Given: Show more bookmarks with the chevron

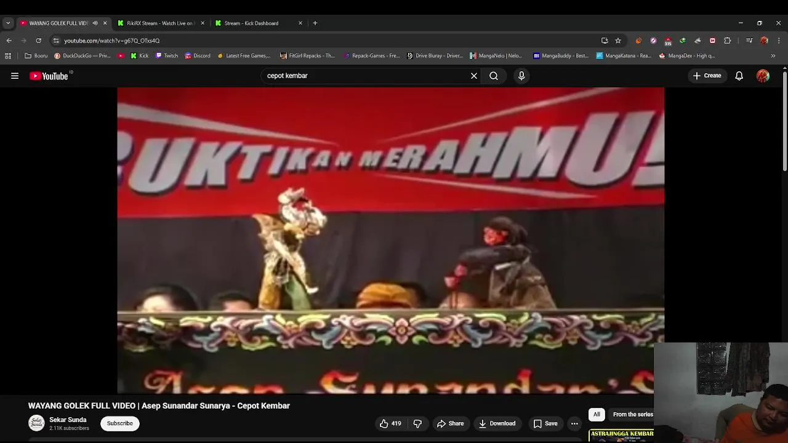Looking at the screenshot, I should pos(773,55).
